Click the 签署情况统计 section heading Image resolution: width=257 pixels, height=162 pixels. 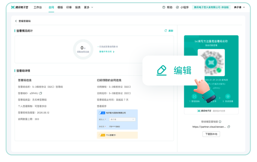(24, 31)
